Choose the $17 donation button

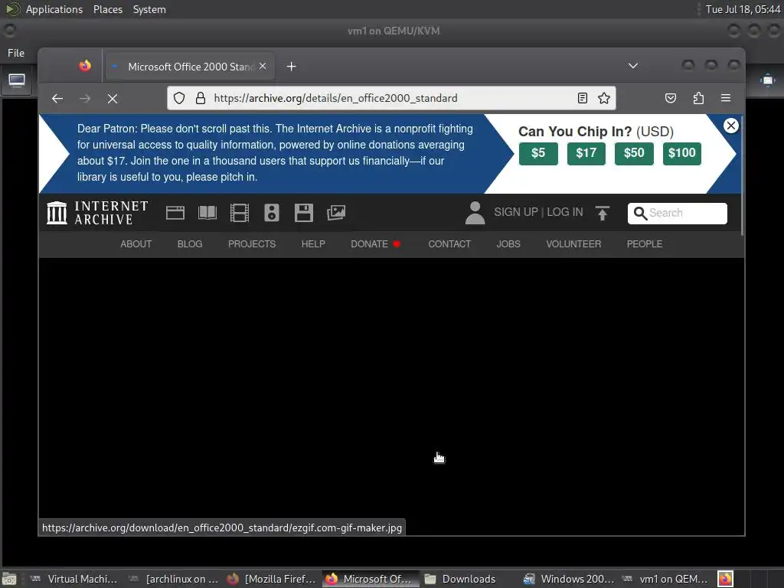click(x=586, y=153)
